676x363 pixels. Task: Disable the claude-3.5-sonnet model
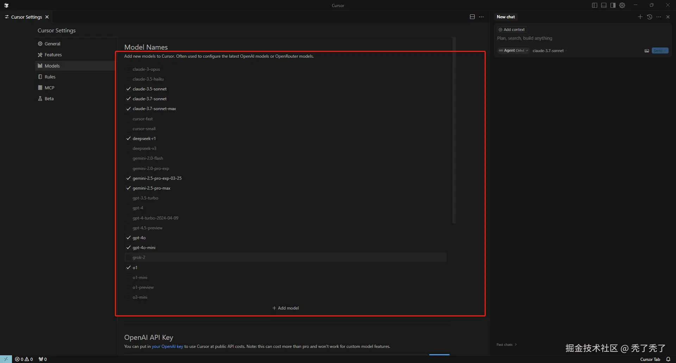tap(129, 89)
